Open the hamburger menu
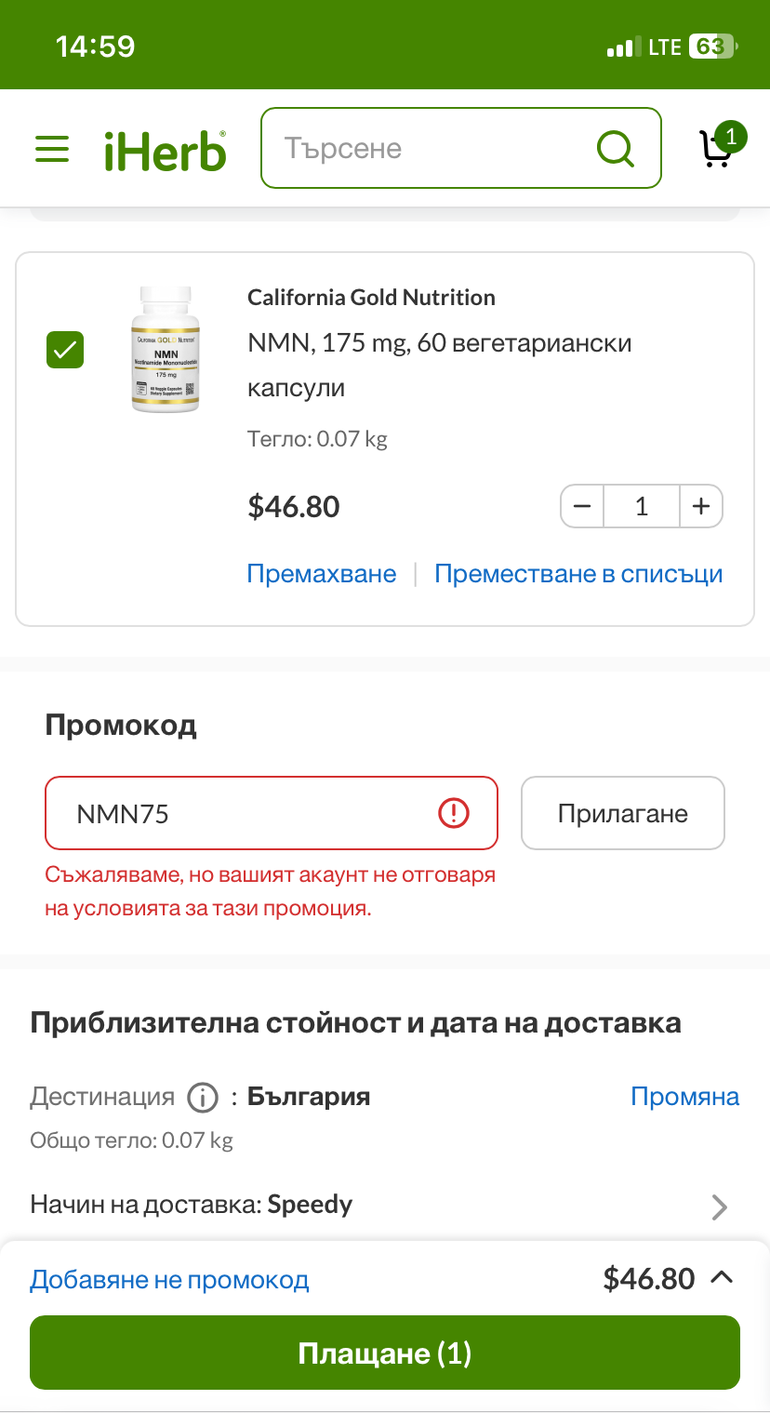This screenshot has height=1413, width=770. pyautogui.click(x=52, y=149)
